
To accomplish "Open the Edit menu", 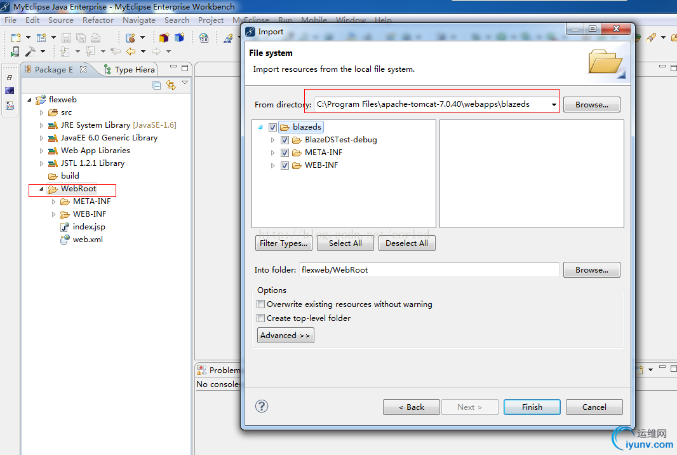I will (x=32, y=20).
